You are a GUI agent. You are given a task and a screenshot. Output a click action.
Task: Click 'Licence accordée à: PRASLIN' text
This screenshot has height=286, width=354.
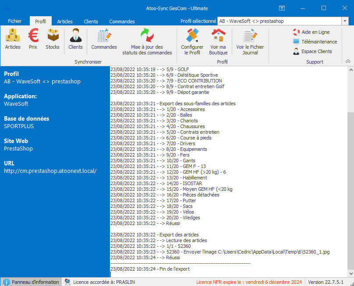(x=104, y=282)
